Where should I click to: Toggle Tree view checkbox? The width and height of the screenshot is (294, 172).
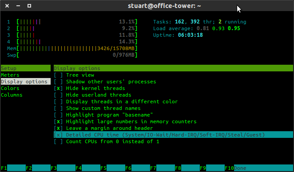pos(58,75)
